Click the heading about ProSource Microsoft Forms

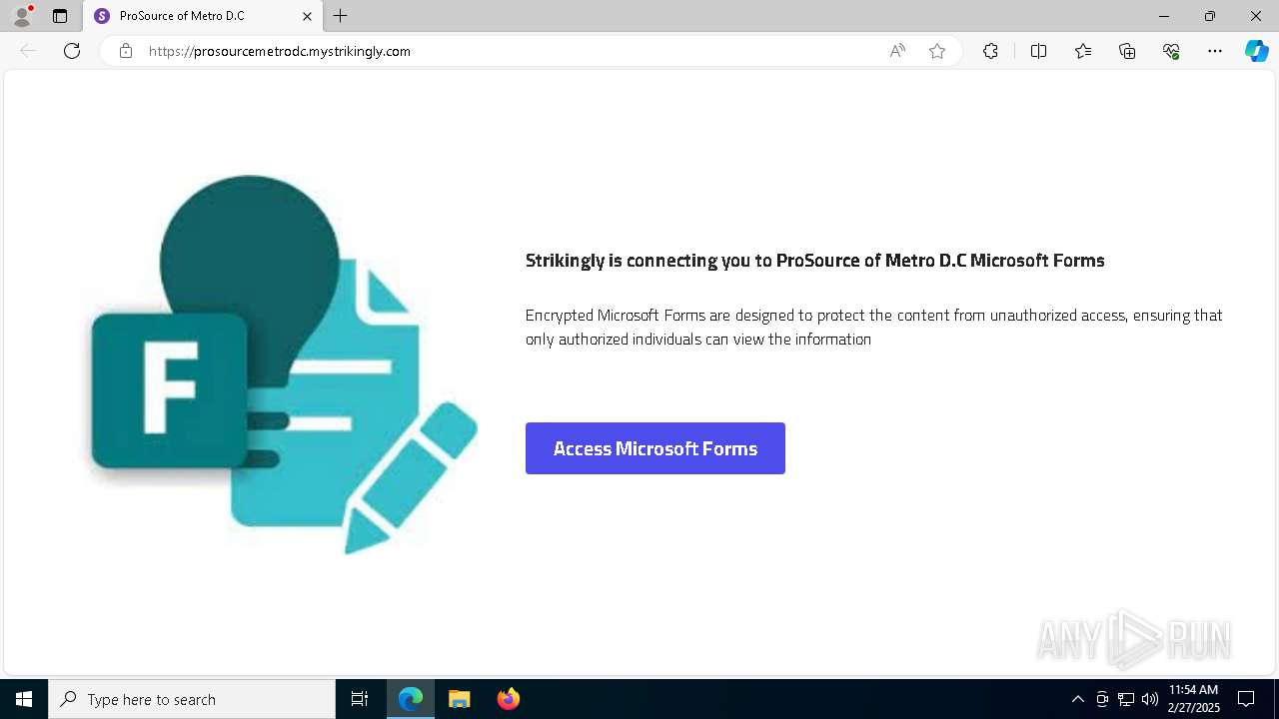tap(815, 261)
